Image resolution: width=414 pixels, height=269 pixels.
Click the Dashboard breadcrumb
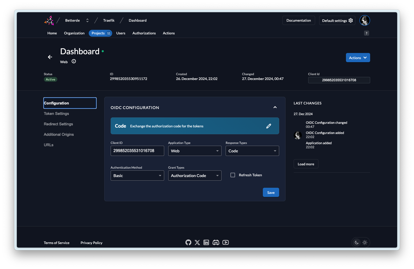(138, 20)
